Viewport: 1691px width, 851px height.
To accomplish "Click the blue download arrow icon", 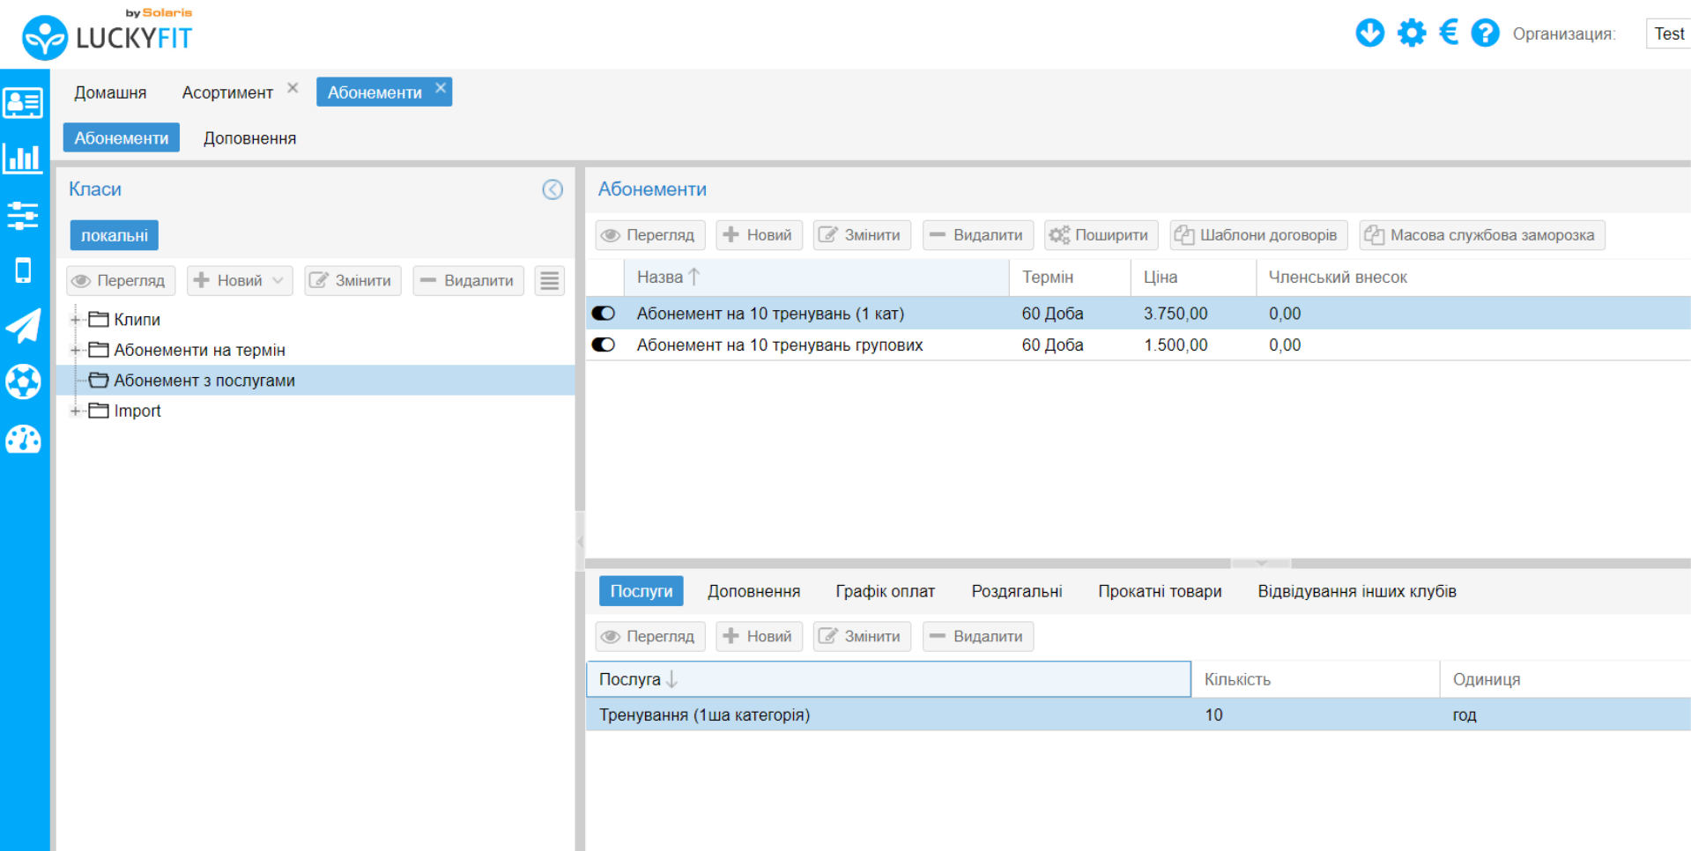I will point(1369,33).
